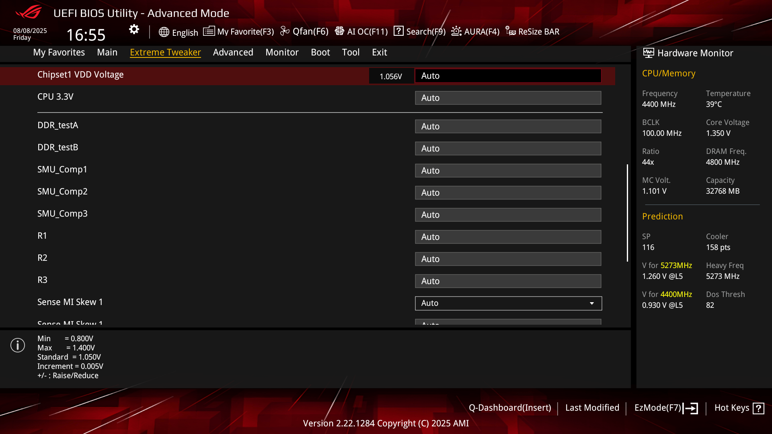Select the Chipset1 VDD Voltage label
This screenshot has height=434, width=772.
(x=80, y=75)
